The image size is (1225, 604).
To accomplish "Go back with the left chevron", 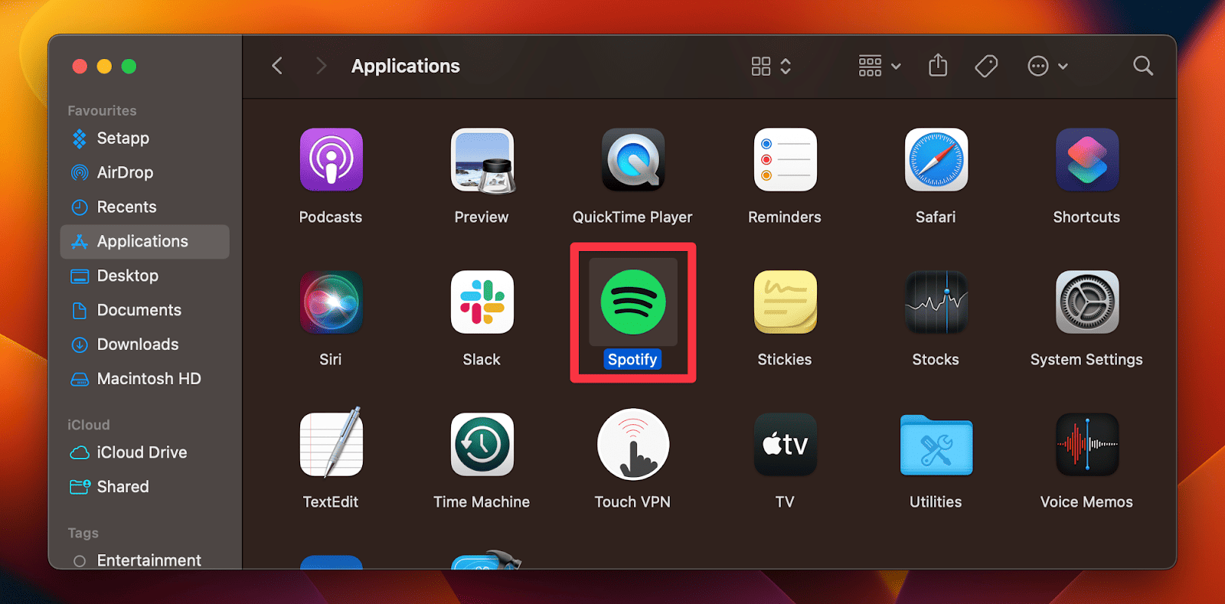I will pos(277,66).
